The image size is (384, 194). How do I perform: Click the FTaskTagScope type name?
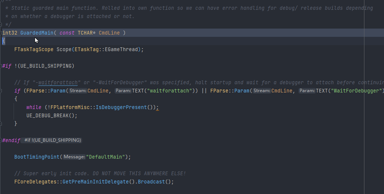point(34,49)
